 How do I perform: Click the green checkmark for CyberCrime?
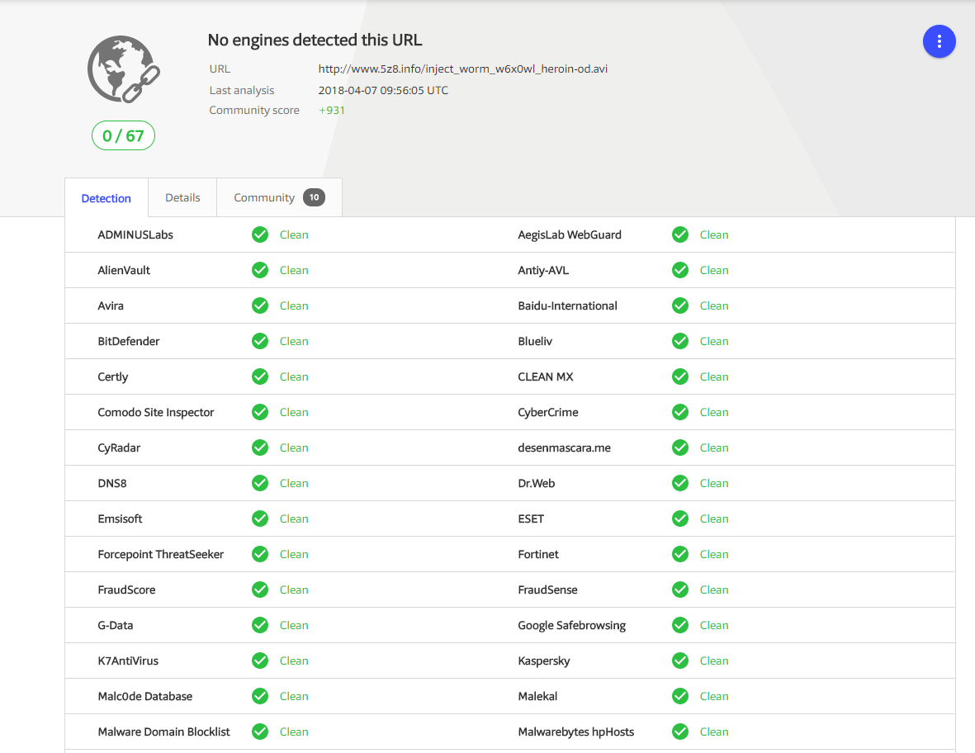point(680,412)
